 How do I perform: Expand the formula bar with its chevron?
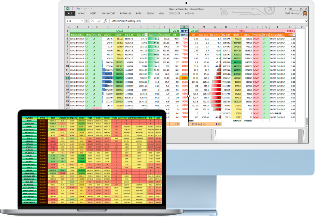306,20
